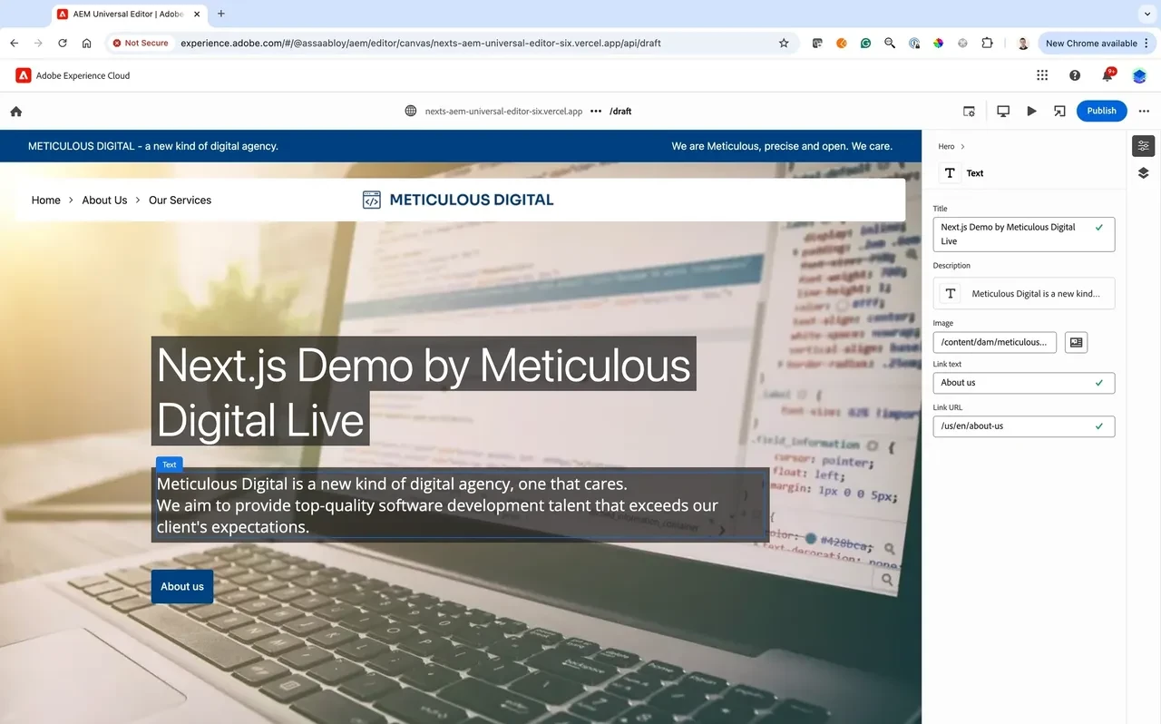The image size is (1161, 724).
Task: Select the AEM Universal Editor tab
Action: click(129, 14)
